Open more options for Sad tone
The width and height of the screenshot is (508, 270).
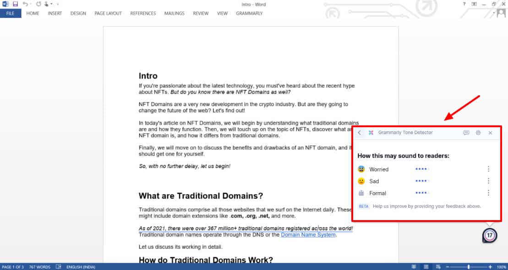tap(488, 181)
